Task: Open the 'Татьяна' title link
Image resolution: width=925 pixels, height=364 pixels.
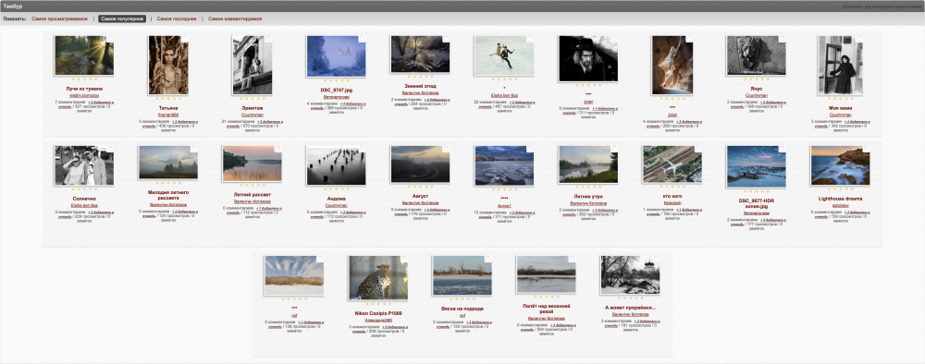Action: pos(168,108)
